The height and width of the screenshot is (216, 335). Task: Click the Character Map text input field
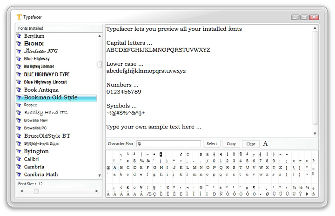[168, 144]
